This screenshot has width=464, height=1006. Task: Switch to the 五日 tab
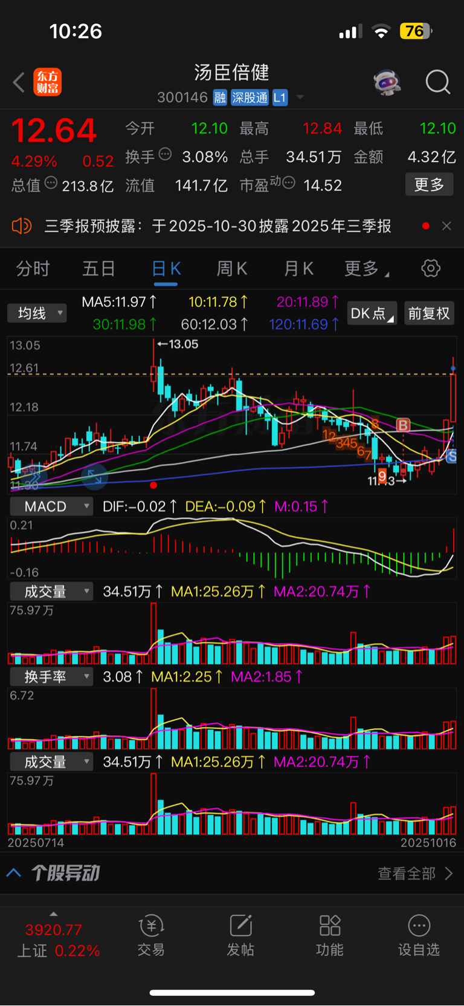[x=98, y=269]
